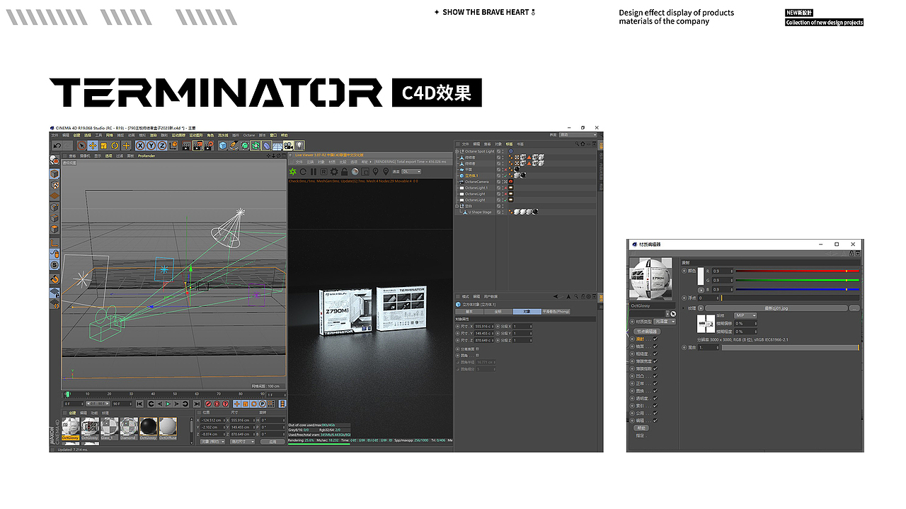The image size is (906, 509).
Task: Click the Coordinate System icon beside Z
Action: tap(173, 146)
